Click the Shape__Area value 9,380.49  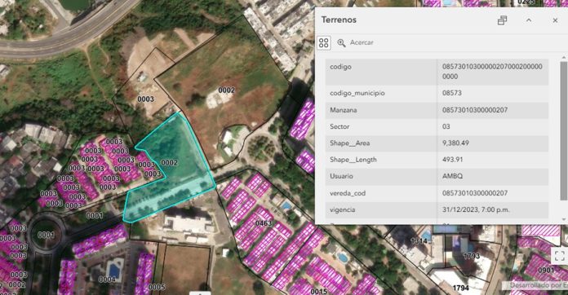coord(455,143)
